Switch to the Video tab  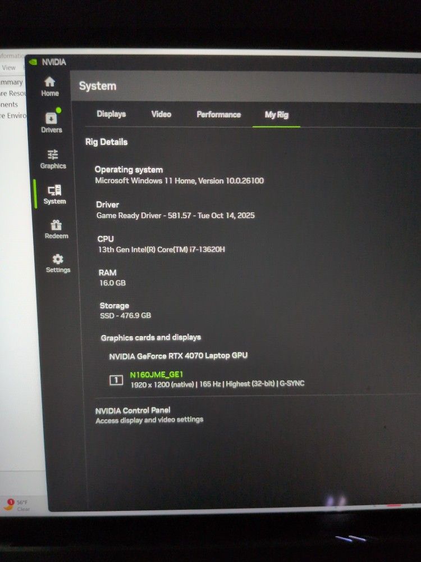tap(161, 114)
